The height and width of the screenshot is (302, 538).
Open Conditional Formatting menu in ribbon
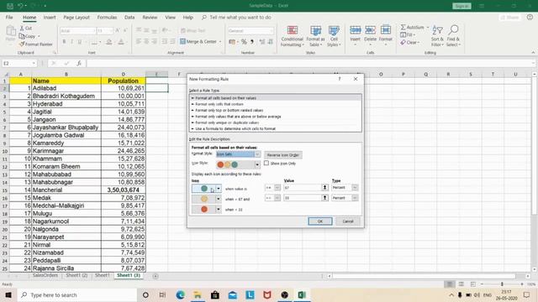click(292, 36)
